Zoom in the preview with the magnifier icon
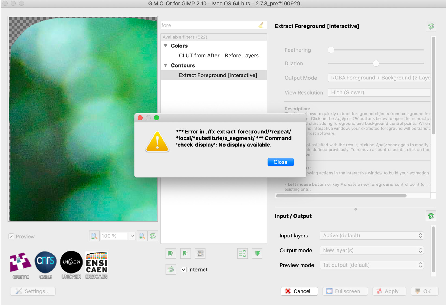Viewport: 446px width, 305px height. [142, 236]
